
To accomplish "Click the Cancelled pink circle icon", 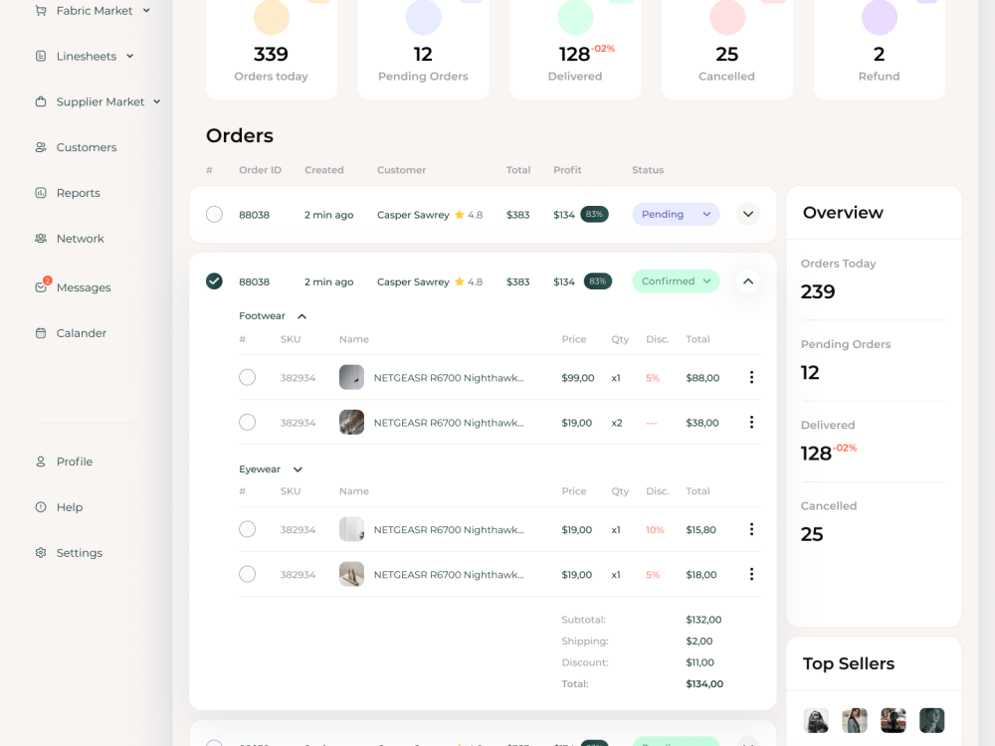I will click(x=727, y=17).
